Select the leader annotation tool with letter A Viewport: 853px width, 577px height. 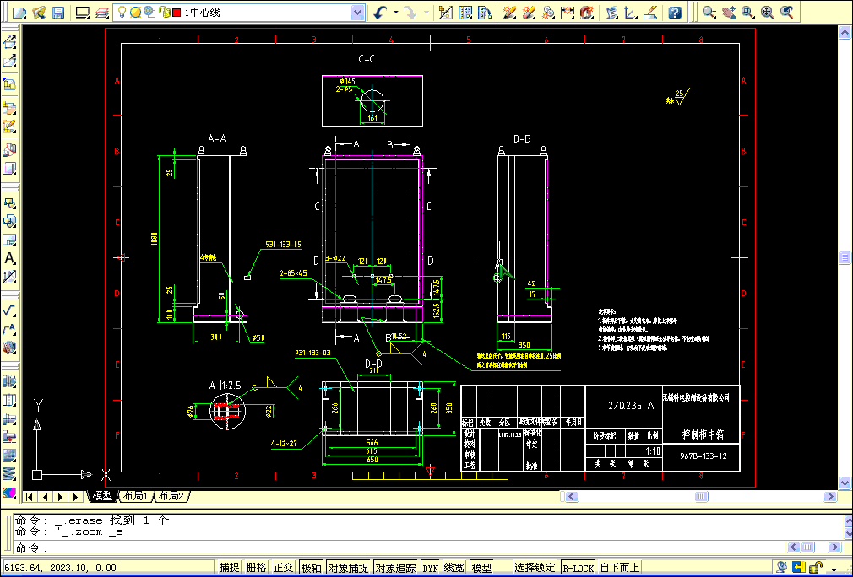click(9, 329)
